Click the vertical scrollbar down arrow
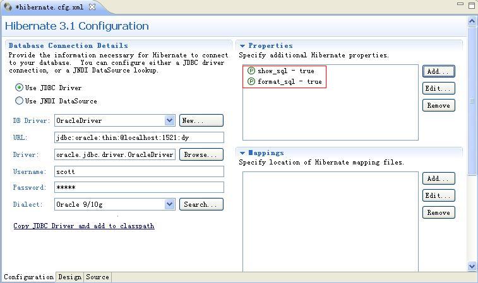This screenshot has width=478, height=283. [x=472, y=266]
